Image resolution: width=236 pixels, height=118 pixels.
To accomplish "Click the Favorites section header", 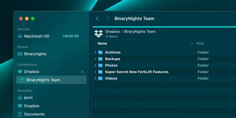I will click(x=25, y=91).
